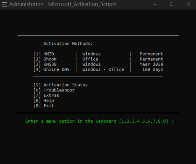
Task: Click the '180 Days' value
Action: 152,70
